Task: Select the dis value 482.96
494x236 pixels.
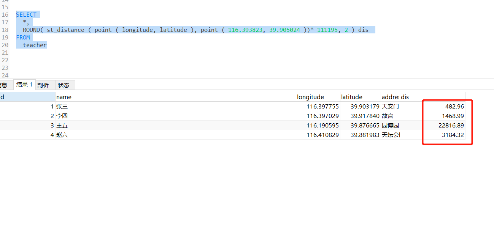Action: pyautogui.click(x=454, y=107)
